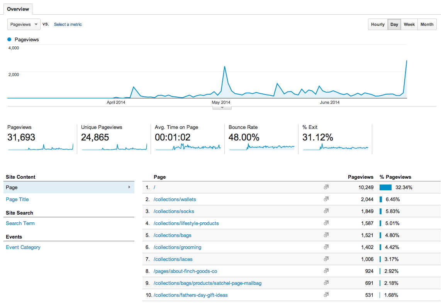Open the Select a metric chooser
The width and height of the screenshot is (441, 303).
click(x=68, y=24)
